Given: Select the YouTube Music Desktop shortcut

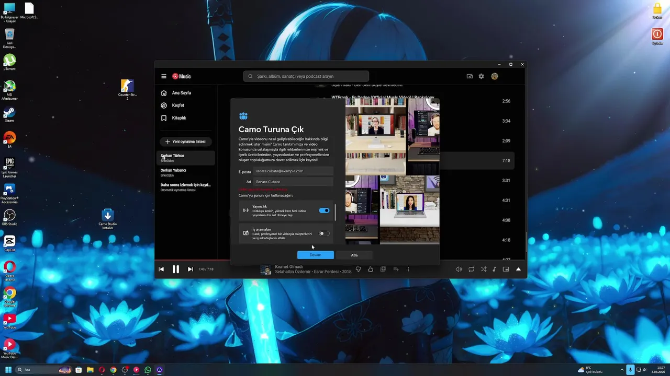Looking at the screenshot, I should pos(9,348).
